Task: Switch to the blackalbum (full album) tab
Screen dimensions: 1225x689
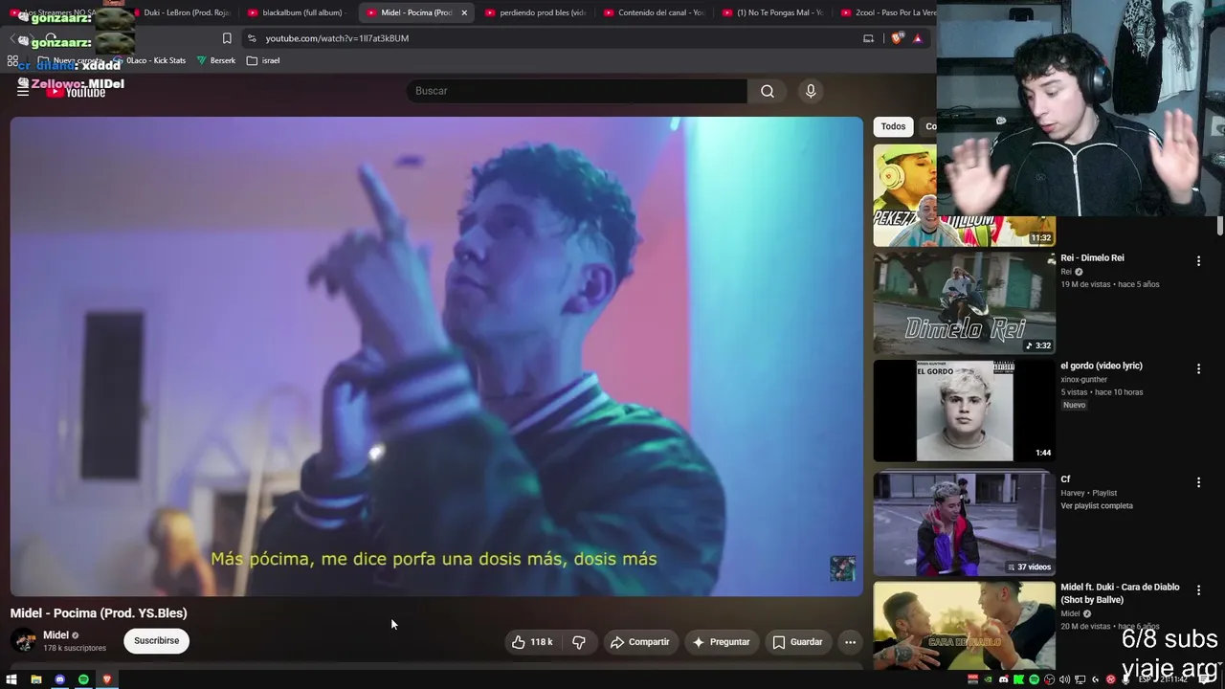Action: point(299,12)
